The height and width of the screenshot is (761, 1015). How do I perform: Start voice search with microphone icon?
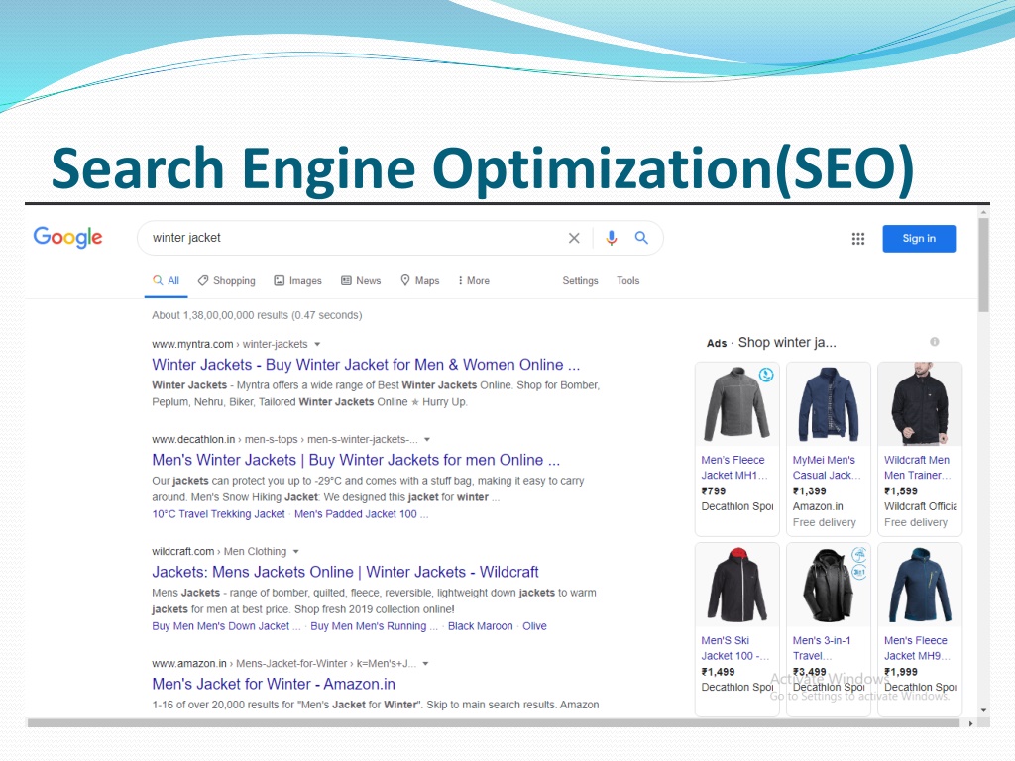[611, 238]
